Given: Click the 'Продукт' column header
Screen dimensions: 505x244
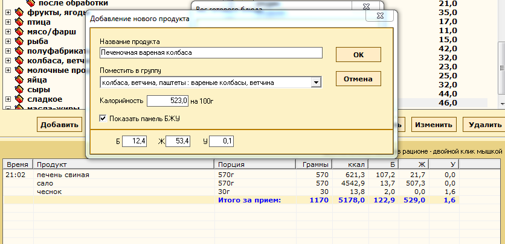Looking at the screenshot, I should 124,164.
